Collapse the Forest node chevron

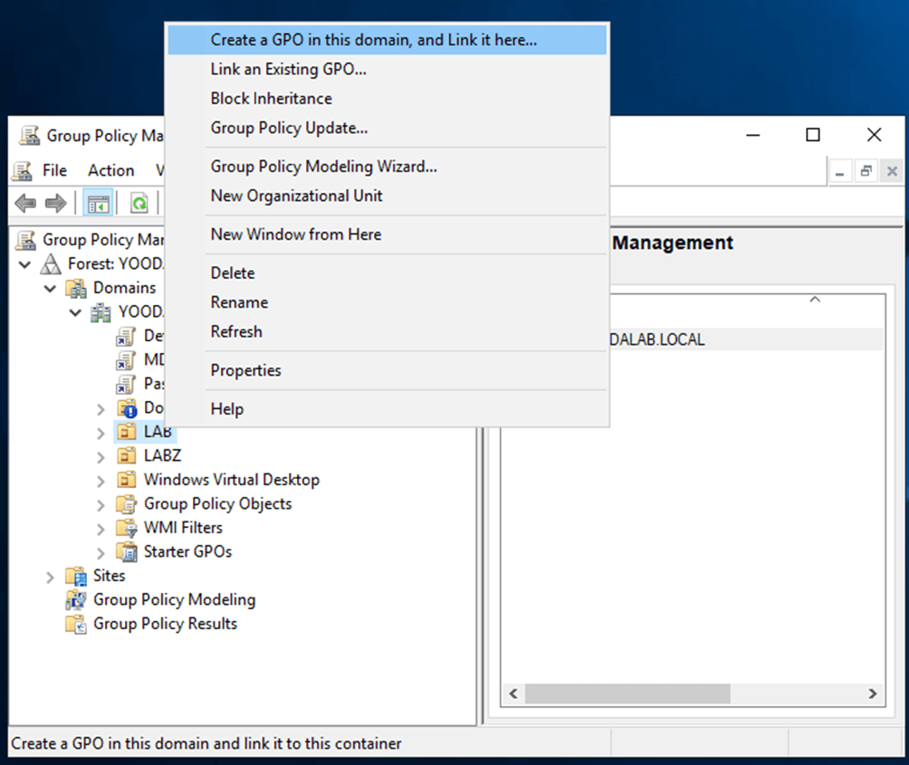point(25,265)
